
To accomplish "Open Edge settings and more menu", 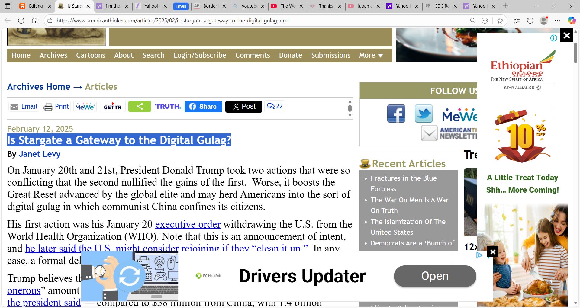I will pos(557,21).
